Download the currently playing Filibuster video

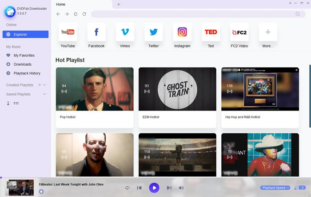pos(41,192)
